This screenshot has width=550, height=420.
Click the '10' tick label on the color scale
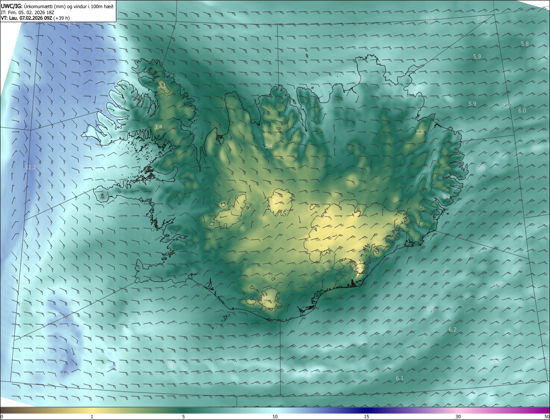(x=275, y=417)
